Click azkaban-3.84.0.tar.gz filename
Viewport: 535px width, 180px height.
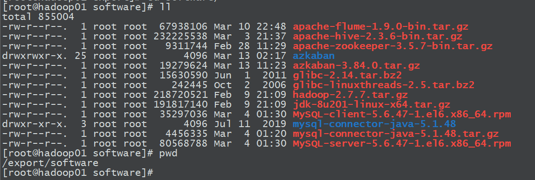click(356, 65)
